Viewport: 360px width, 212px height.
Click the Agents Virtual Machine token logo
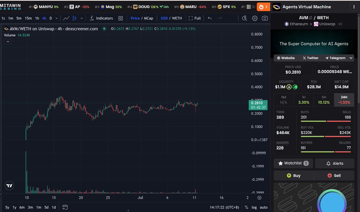(x=277, y=7)
